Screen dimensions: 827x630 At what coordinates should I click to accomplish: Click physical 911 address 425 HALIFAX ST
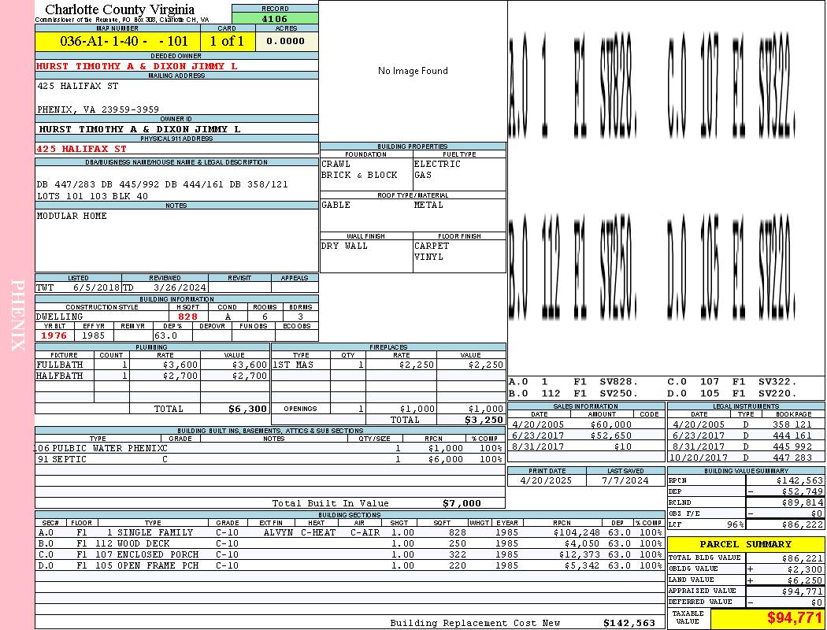(x=81, y=149)
